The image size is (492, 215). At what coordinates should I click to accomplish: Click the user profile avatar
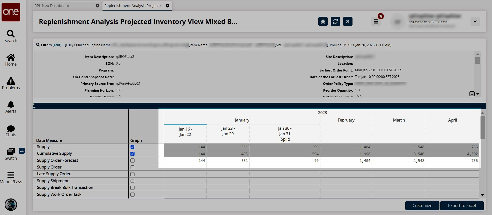[398, 22]
